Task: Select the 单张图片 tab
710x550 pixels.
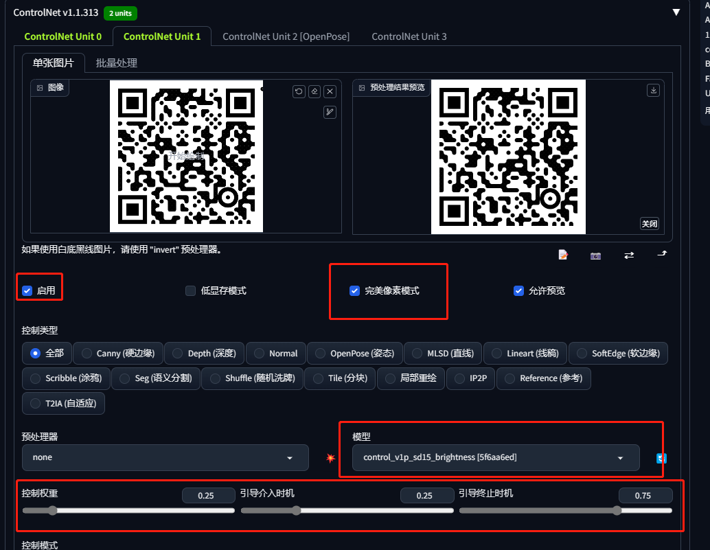Action: [x=54, y=63]
